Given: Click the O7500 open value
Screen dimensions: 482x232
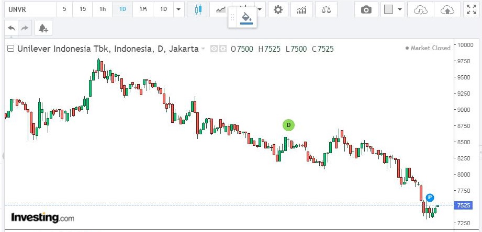Looking at the screenshot, I should (x=242, y=49).
